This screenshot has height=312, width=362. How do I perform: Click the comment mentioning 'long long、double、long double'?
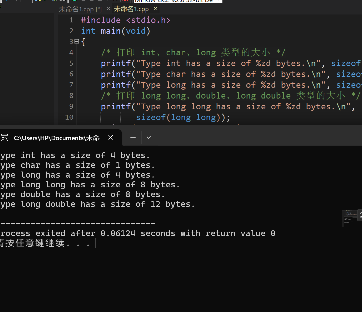231,96
